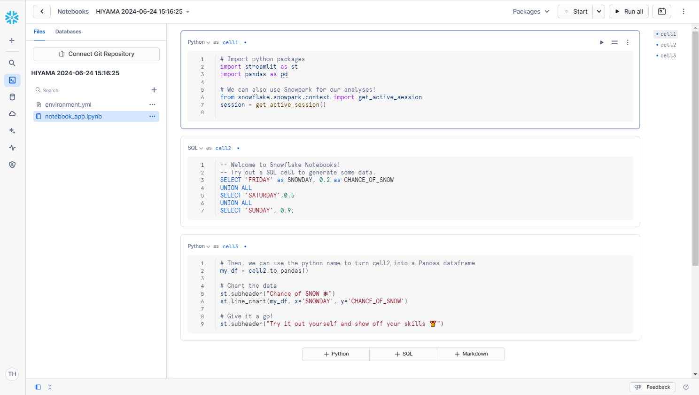Screen dimensions: 699x395
Task: Click cell3 line my_df = cell2.to_pandas()
Action: click(x=264, y=271)
